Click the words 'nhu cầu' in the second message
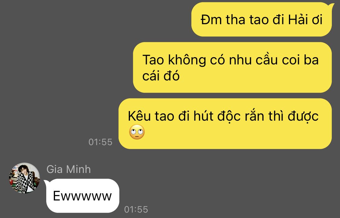The image size is (340, 218). coord(253,60)
